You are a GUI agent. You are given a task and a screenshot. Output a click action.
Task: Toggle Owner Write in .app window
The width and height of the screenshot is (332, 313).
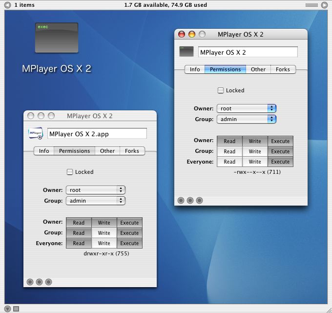point(104,223)
